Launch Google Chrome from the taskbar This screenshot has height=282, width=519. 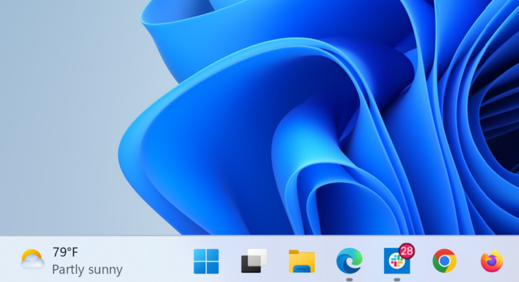click(x=444, y=261)
